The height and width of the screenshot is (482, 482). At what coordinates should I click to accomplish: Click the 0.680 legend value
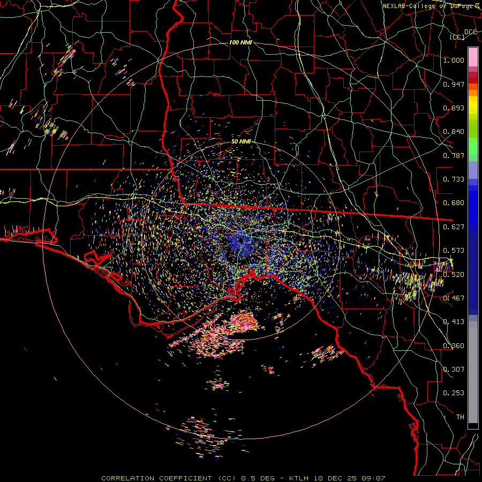pos(454,203)
